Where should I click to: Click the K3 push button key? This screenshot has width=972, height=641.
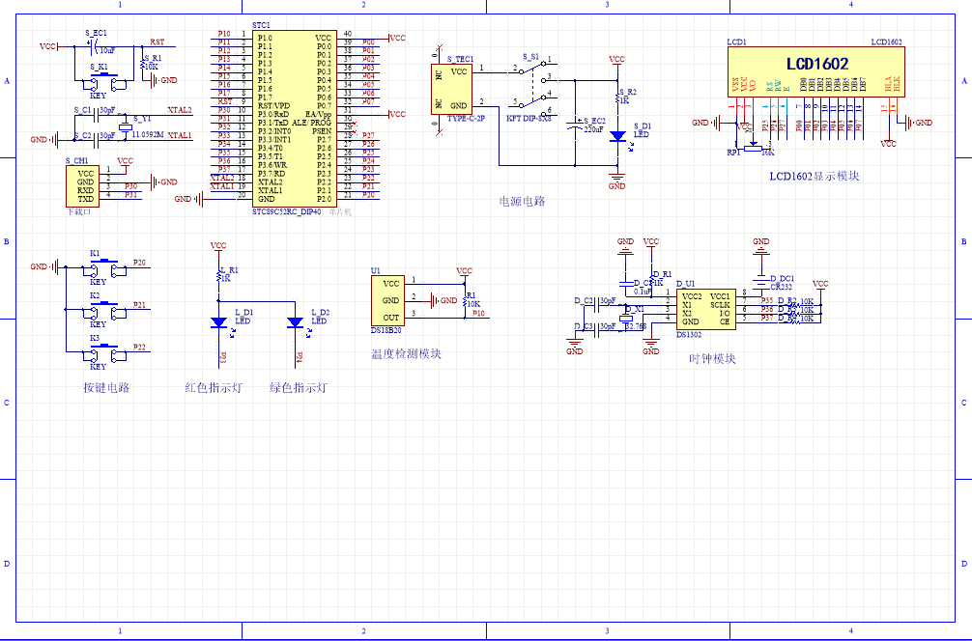(x=99, y=349)
